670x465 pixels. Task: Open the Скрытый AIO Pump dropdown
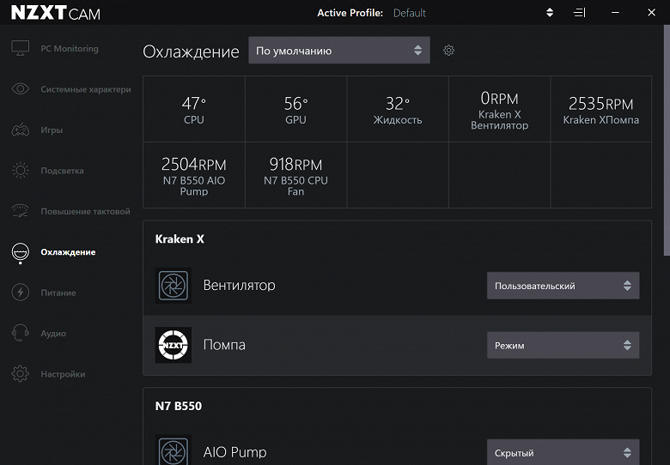click(563, 452)
